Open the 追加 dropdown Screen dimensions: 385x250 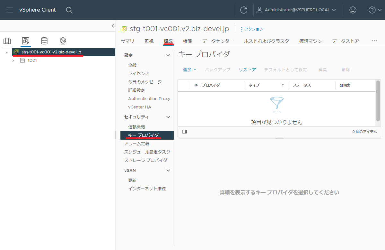click(189, 69)
